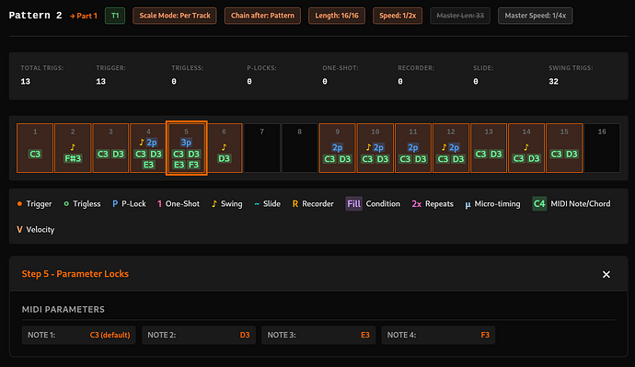
Task: Select step 15 in the sequencer
Action: (564, 148)
